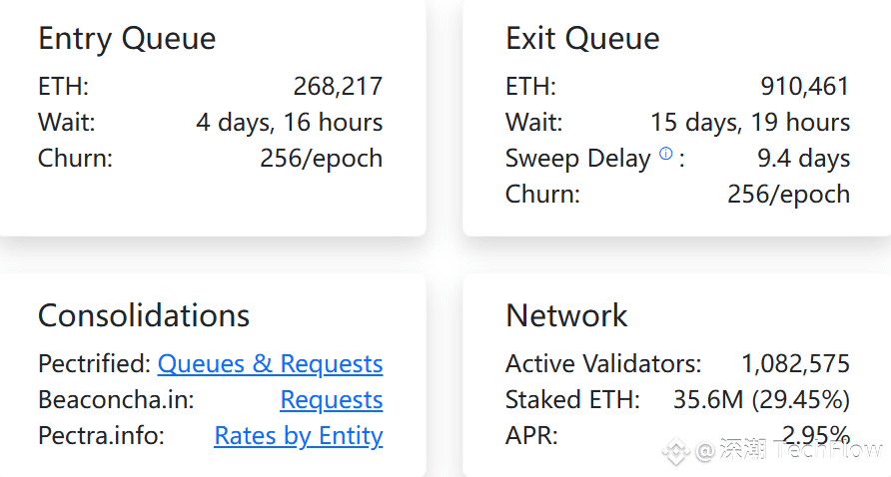Image resolution: width=891 pixels, height=477 pixels.
Task: Click the TechFlow watermark logo icon
Action: 676,451
